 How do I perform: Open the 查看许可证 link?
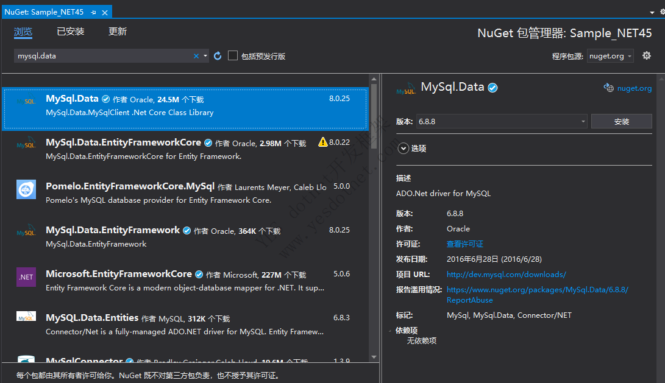coord(465,244)
